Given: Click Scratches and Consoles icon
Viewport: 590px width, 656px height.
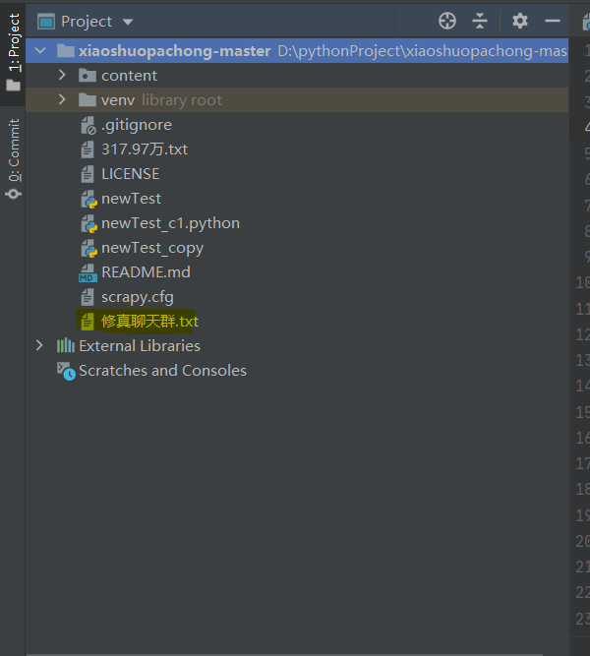Looking at the screenshot, I should [x=66, y=371].
